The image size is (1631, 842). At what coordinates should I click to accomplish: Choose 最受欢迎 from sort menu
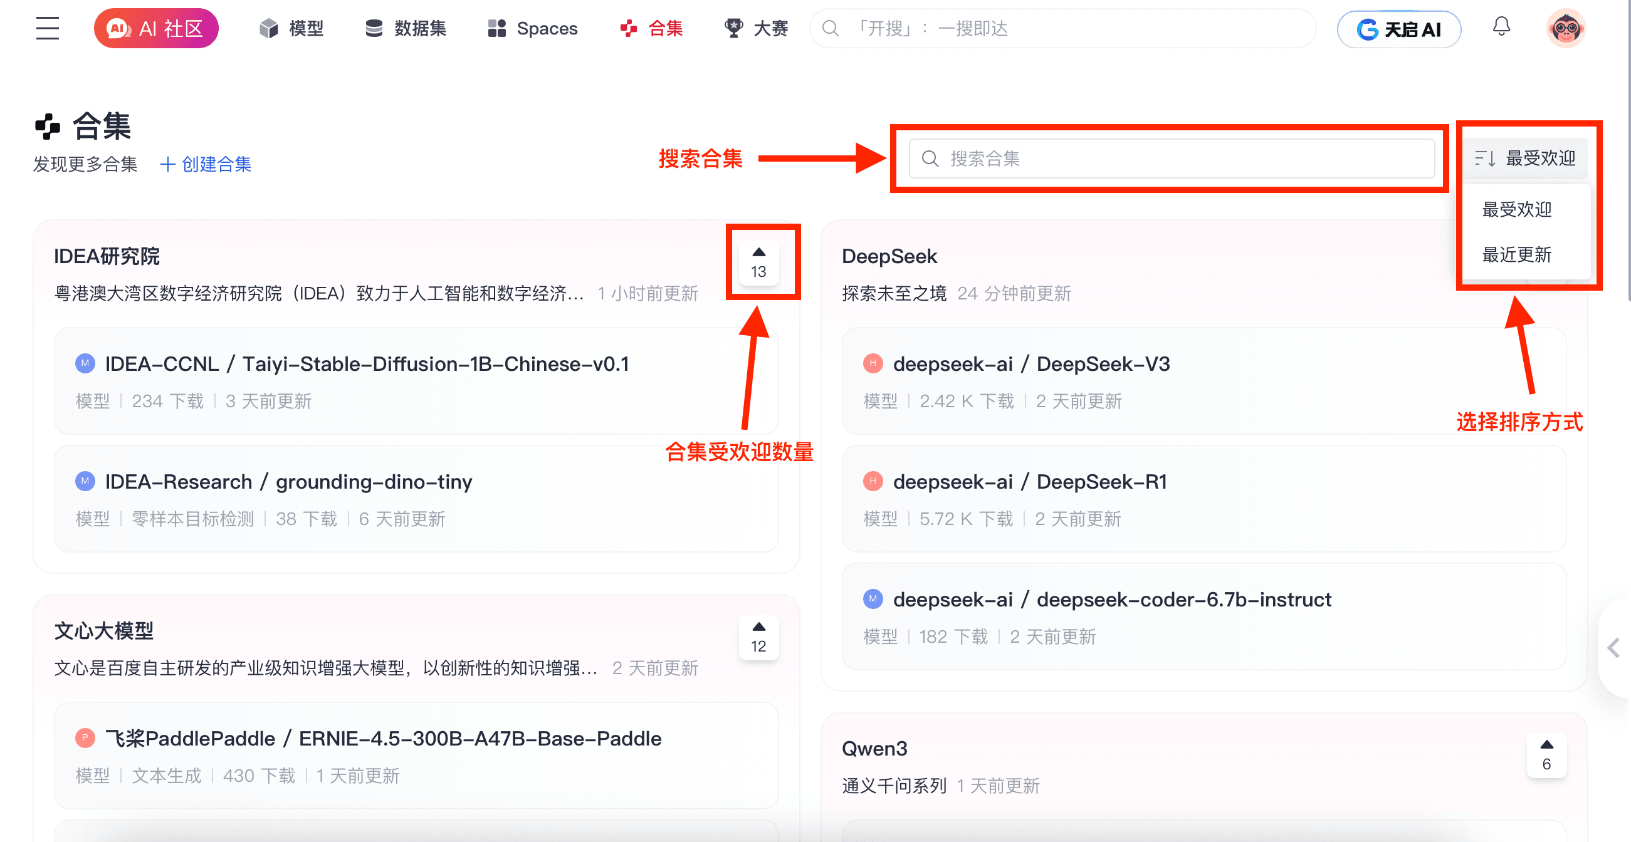pos(1517,209)
